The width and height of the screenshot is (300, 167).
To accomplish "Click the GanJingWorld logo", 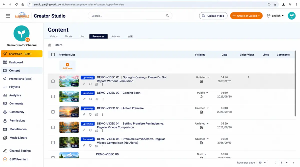I will 22,16.
